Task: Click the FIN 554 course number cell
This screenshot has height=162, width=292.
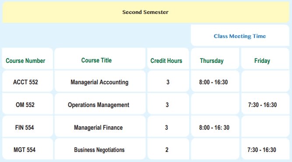Action: point(28,127)
